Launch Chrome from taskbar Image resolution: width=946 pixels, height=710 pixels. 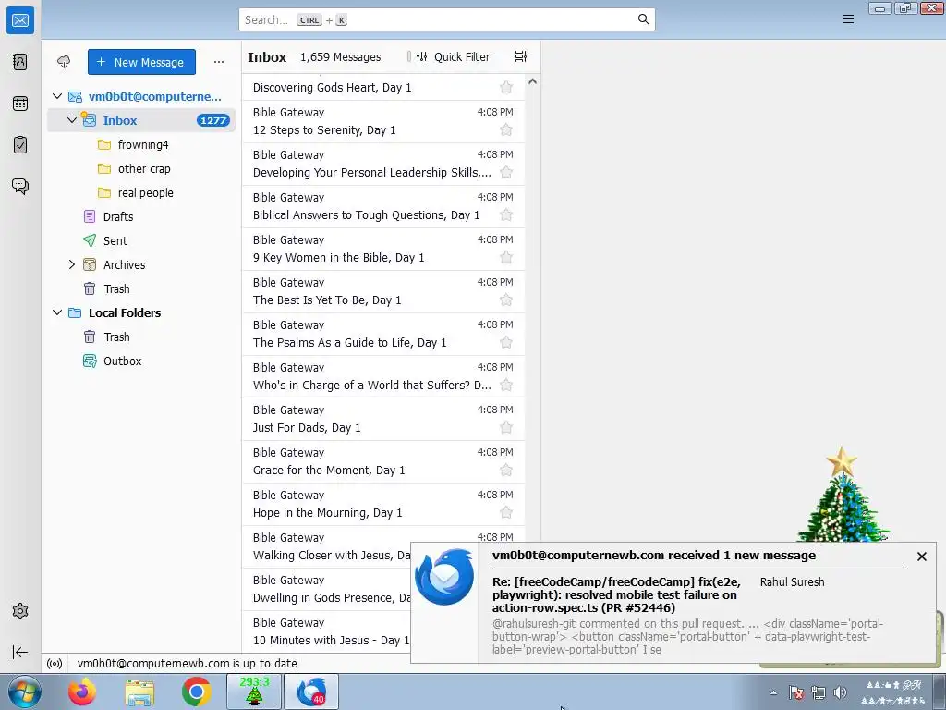196,692
